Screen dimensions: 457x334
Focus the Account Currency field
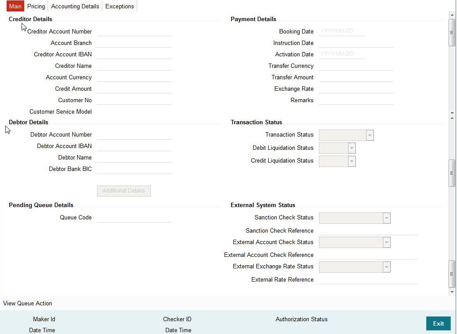click(x=134, y=77)
